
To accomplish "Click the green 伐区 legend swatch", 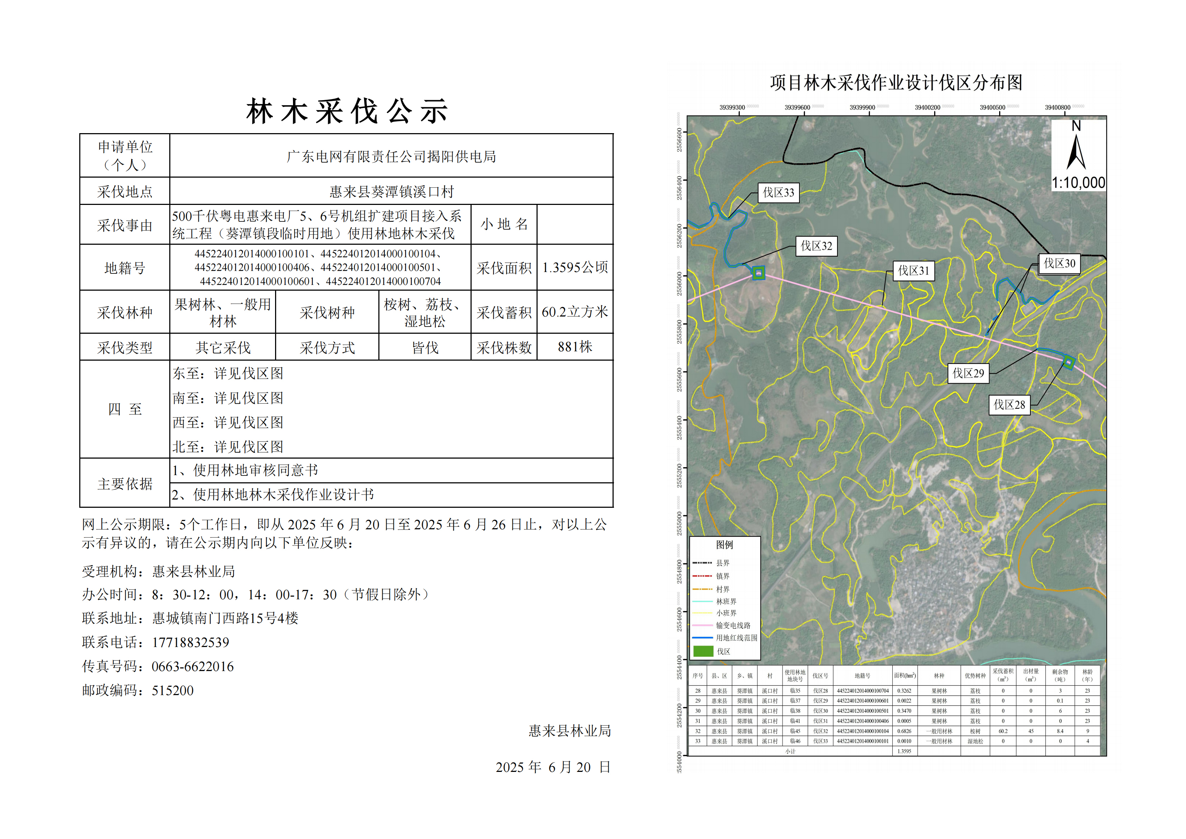I will 703,651.
